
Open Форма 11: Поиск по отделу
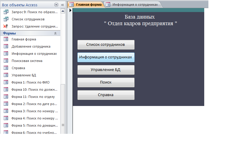33,97
